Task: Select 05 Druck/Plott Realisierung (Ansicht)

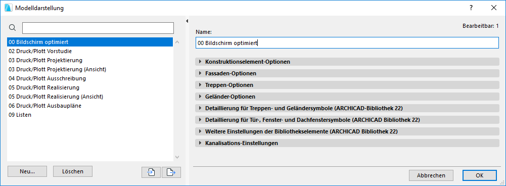Action: click(x=90, y=97)
